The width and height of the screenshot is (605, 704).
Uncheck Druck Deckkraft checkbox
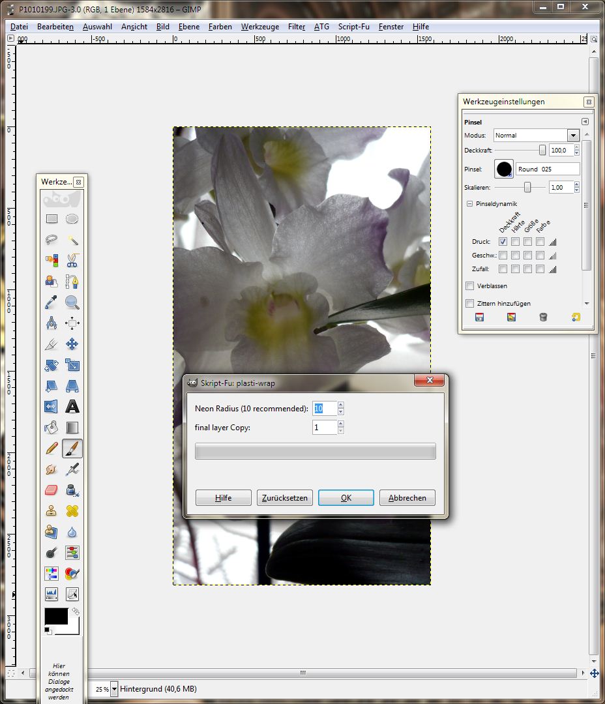pos(503,242)
